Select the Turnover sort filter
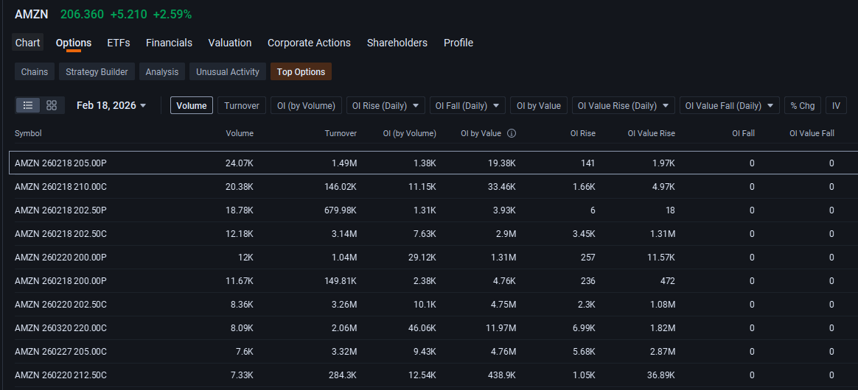The height and width of the screenshot is (390, 858). [x=242, y=105]
